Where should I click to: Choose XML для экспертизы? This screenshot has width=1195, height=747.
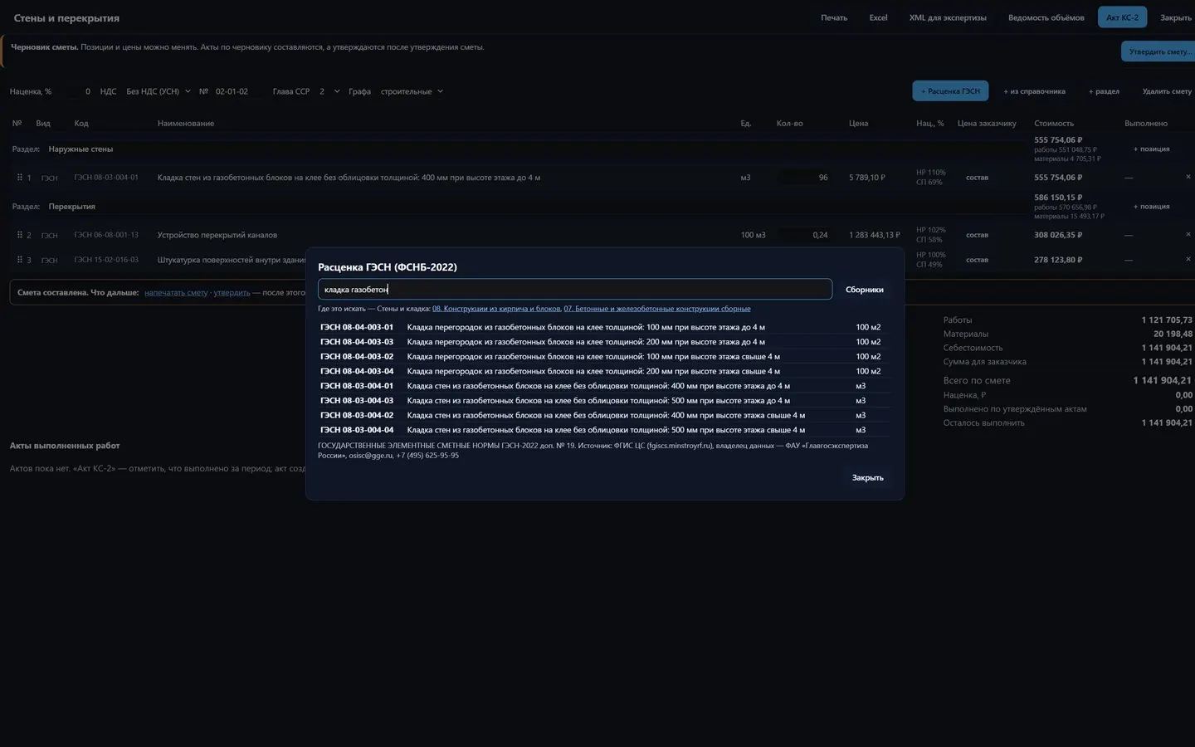point(948,17)
